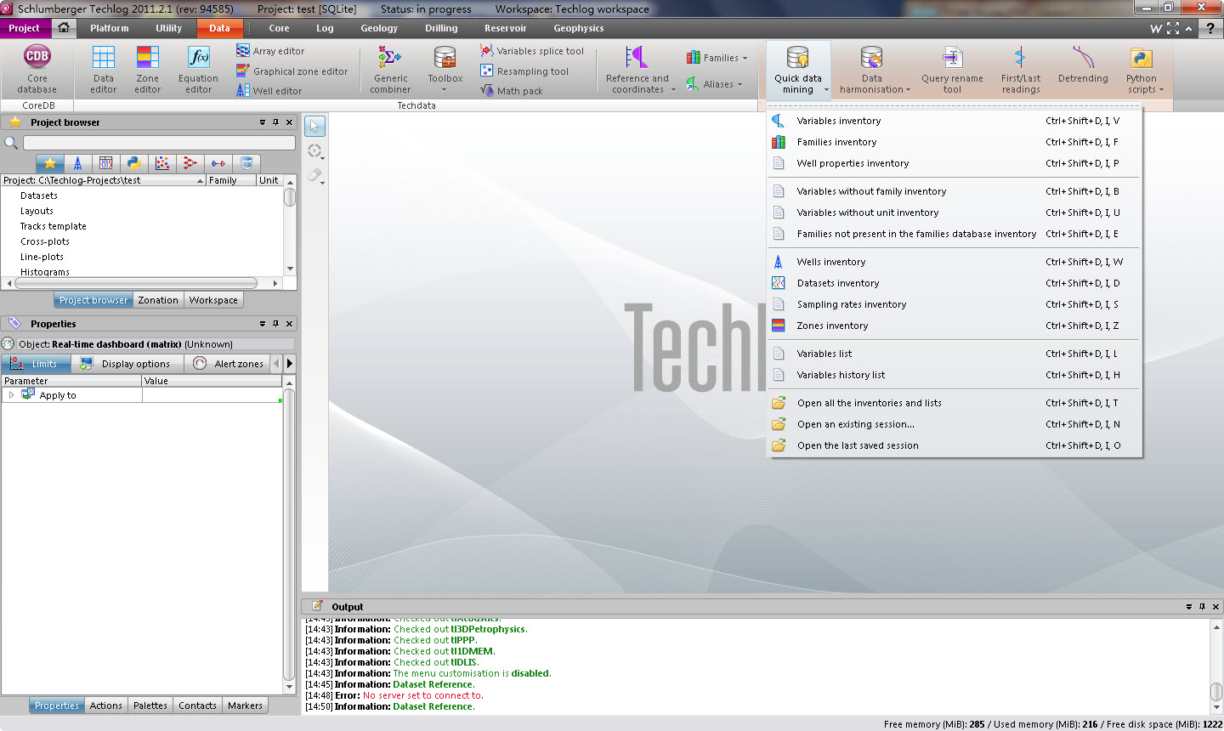The width and height of the screenshot is (1224, 731).
Task: Switch to the Zonation tab
Action: [158, 300]
